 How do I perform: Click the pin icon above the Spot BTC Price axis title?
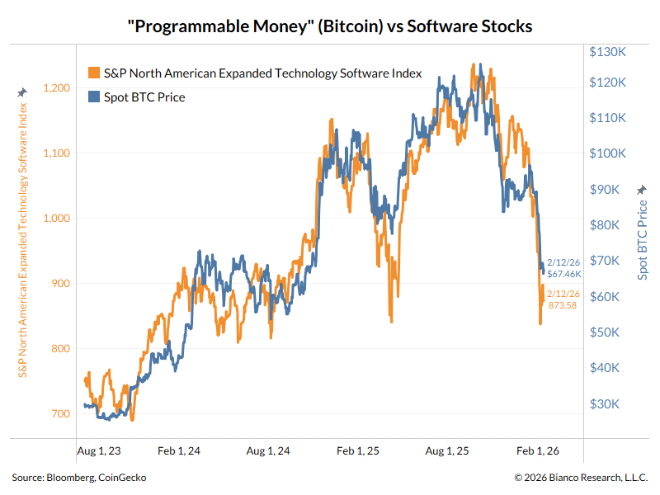pos(642,191)
